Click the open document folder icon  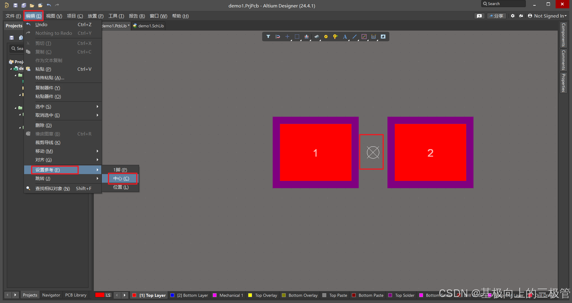pos(32,5)
